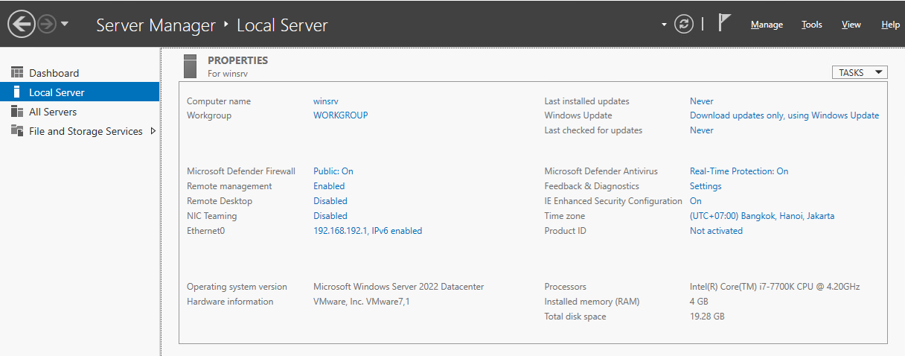Click the Not activated Product ID link

[716, 231]
